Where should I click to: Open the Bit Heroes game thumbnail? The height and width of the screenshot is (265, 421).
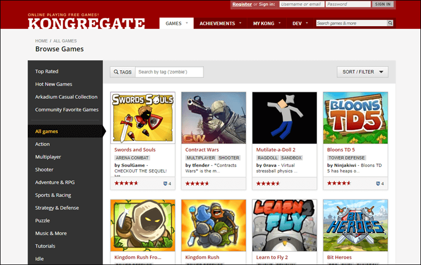tap(355, 225)
